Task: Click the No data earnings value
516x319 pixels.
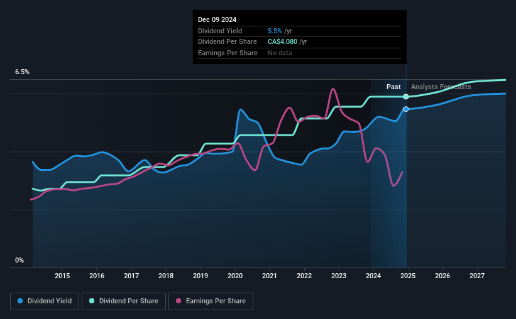Action: pyautogui.click(x=280, y=53)
